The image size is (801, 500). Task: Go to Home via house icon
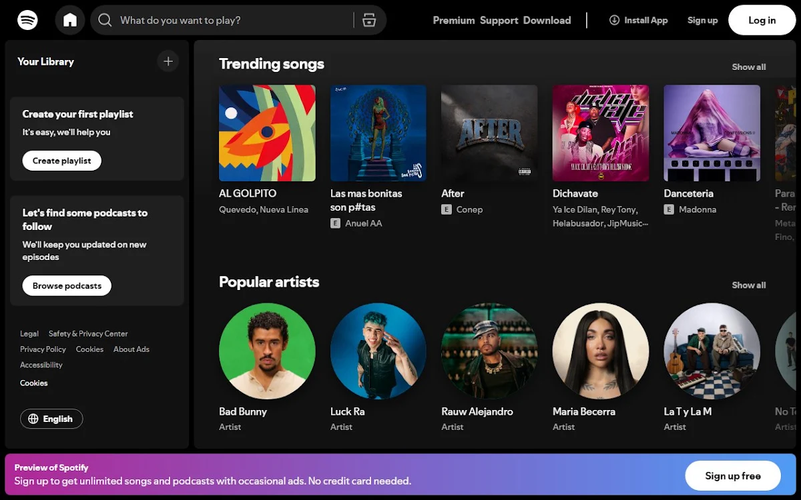pyautogui.click(x=70, y=20)
